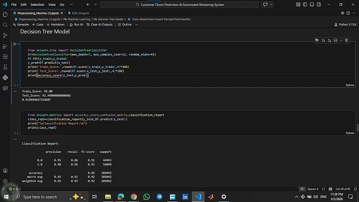Screen dimensions: 359x202
Task: Open the Testing flask panel
Action: 5,67
